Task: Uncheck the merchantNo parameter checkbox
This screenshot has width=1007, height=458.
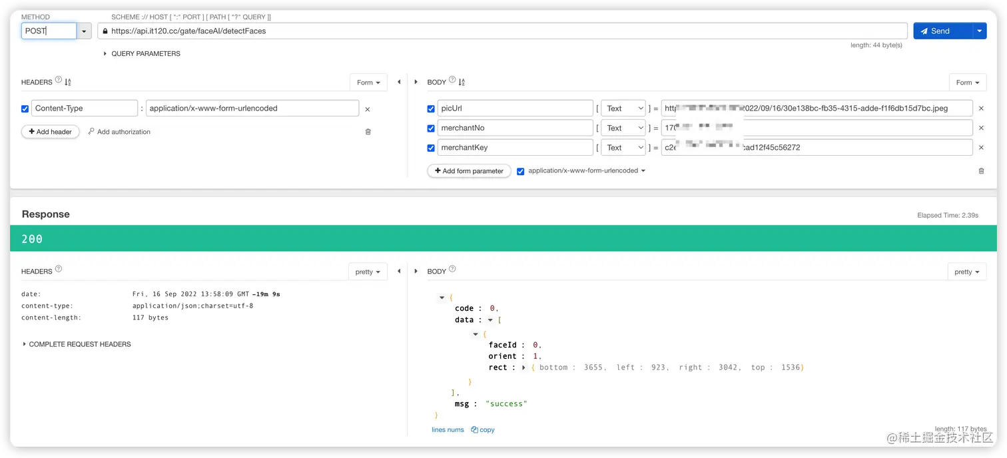Action: (431, 128)
